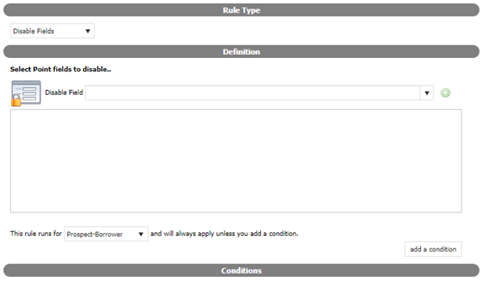The width and height of the screenshot is (489, 287).
Task: Click the Conditions section header
Action: click(241, 271)
